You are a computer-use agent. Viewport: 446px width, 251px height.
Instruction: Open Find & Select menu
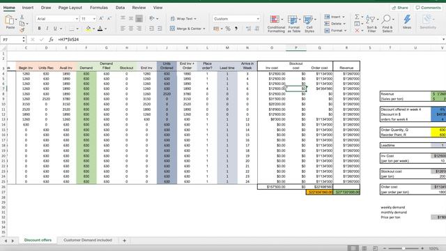[387, 24]
